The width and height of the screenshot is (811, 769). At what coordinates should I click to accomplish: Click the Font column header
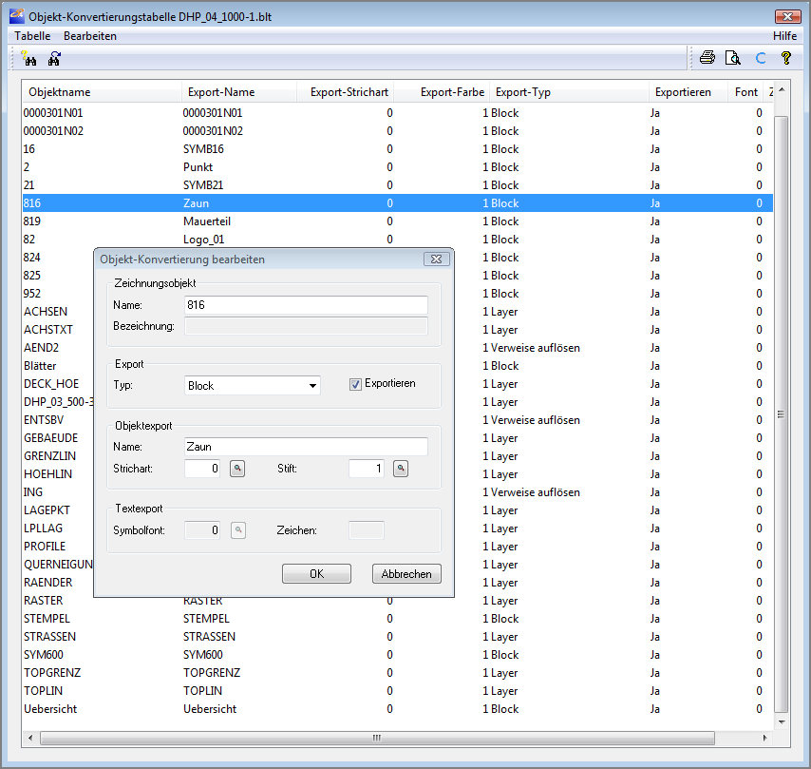(x=746, y=91)
